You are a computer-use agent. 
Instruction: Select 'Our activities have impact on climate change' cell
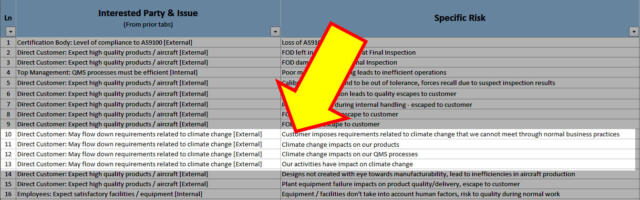click(x=347, y=164)
